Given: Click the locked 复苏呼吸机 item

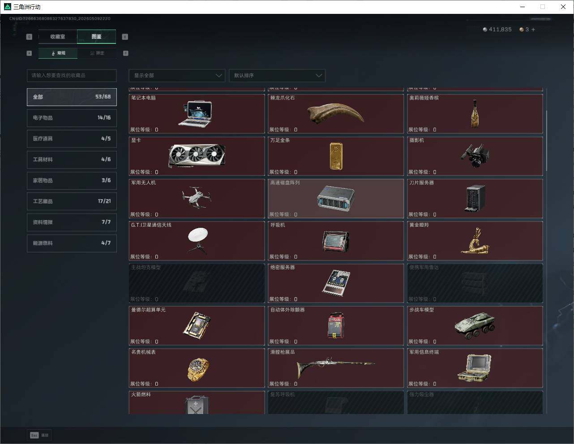Looking at the screenshot, I should pyautogui.click(x=336, y=402).
